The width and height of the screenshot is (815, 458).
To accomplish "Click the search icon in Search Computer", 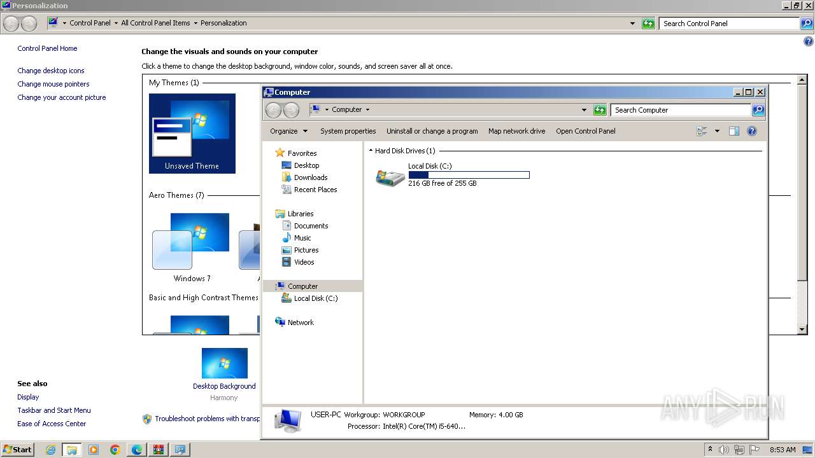I will pos(758,110).
